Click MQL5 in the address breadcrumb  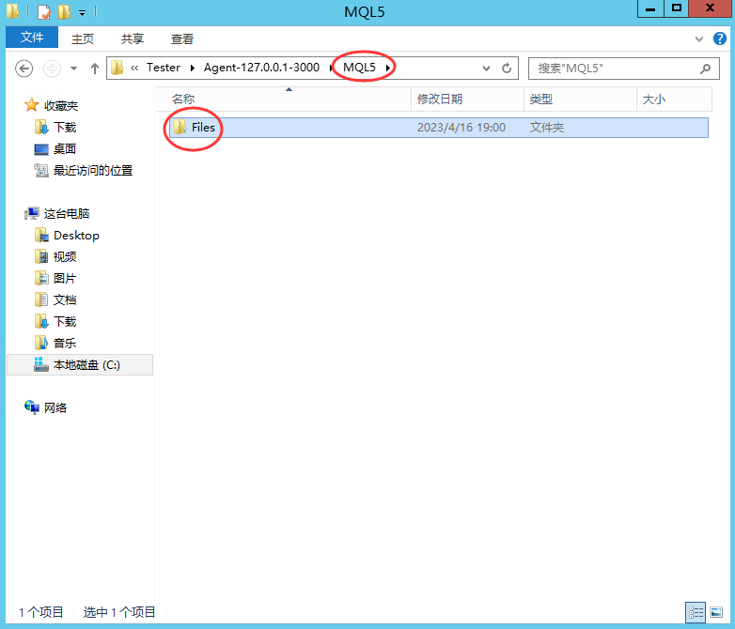pos(359,68)
